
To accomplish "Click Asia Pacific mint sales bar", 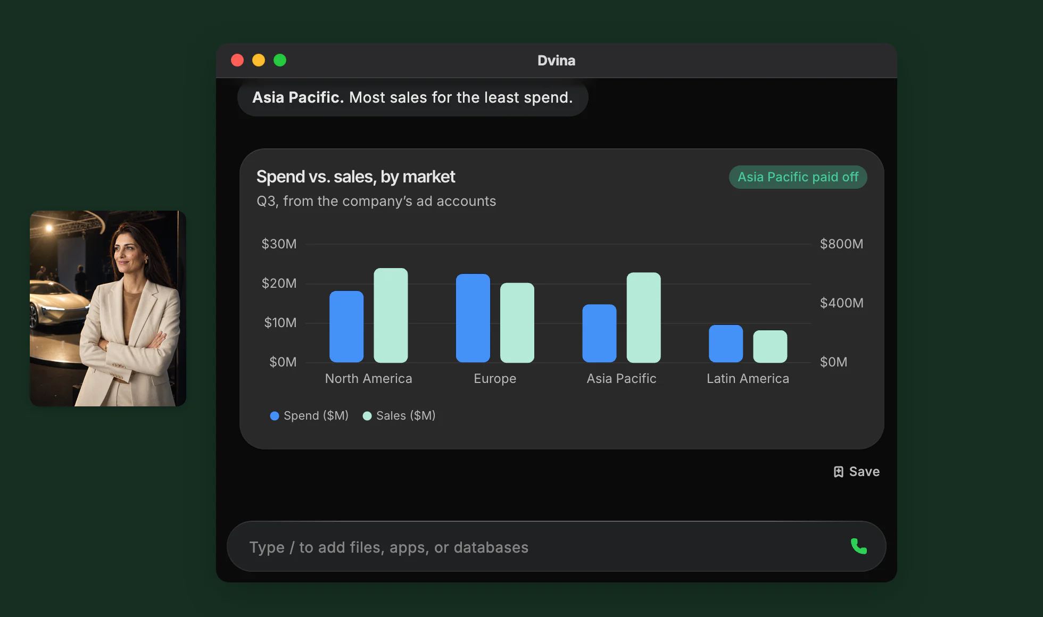I will (643, 318).
